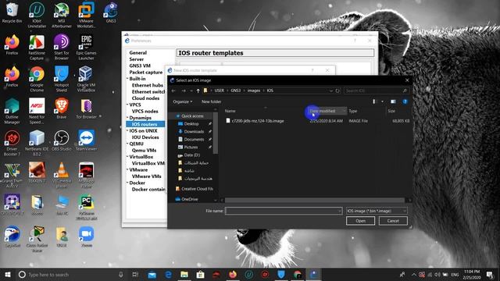Select VPCS nodes in Preferences
The width and height of the screenshot is (500, 281).
pyautogui.click(x=145, y=111)
